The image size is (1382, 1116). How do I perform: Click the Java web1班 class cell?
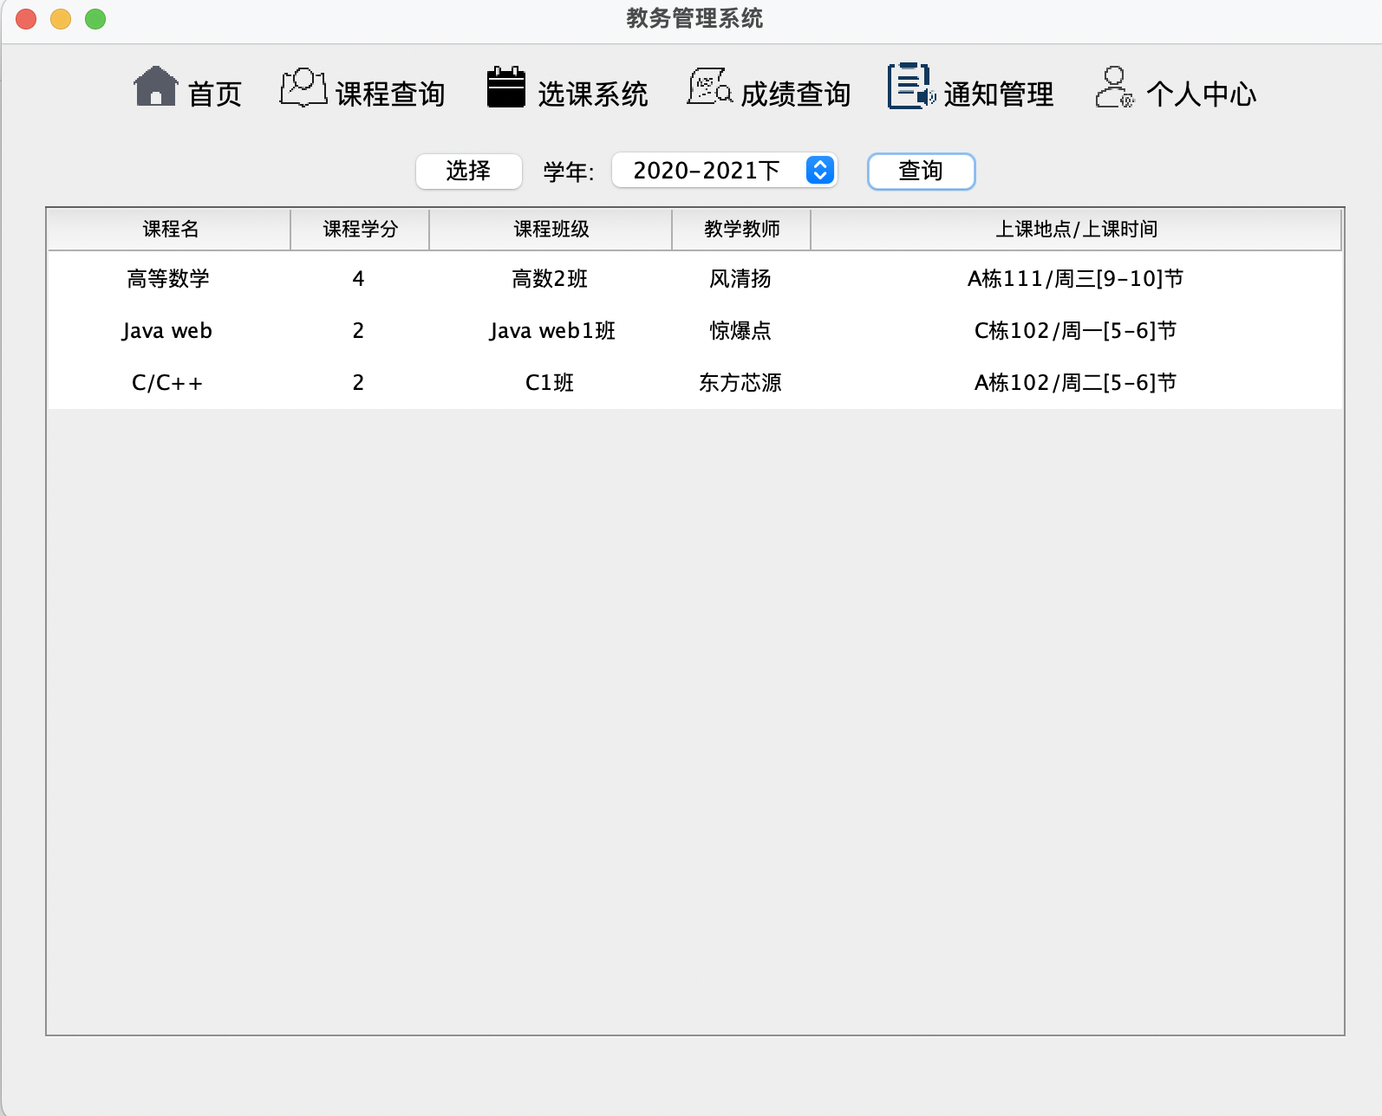(551, 331)
